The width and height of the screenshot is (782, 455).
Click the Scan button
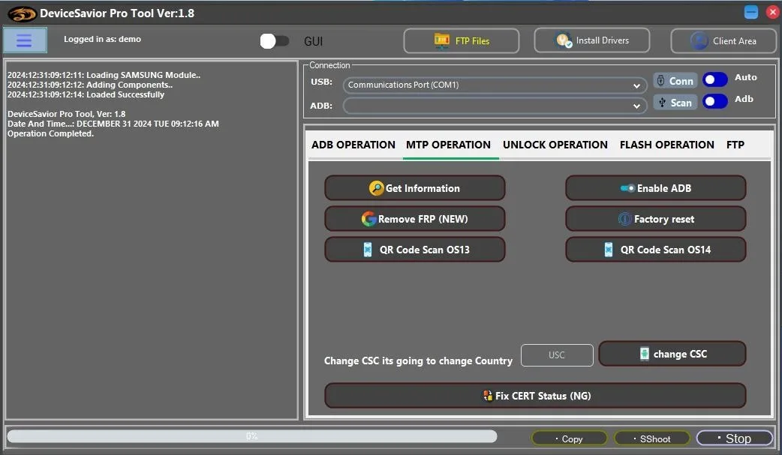[675, 102]
